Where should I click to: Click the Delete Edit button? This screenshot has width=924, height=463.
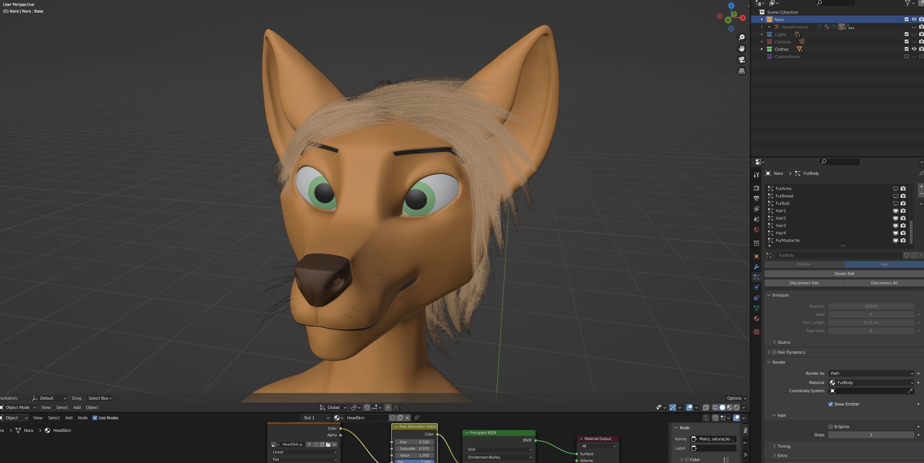[x=844, y=274]
